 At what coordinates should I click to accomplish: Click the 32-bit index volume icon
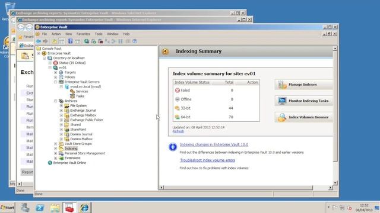coord(178,108)
